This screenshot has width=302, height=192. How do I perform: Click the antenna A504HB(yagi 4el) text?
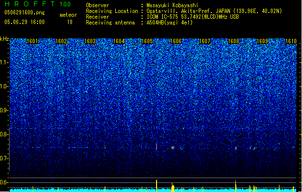point(169,23)
